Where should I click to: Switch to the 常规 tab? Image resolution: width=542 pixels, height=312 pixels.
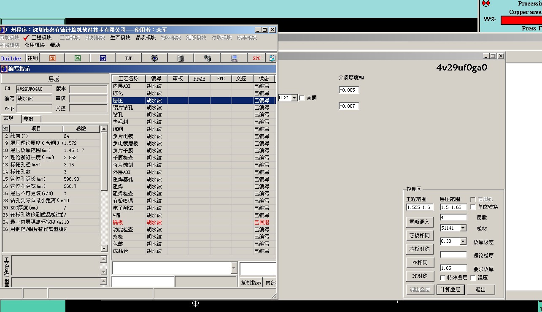(8, 118)
